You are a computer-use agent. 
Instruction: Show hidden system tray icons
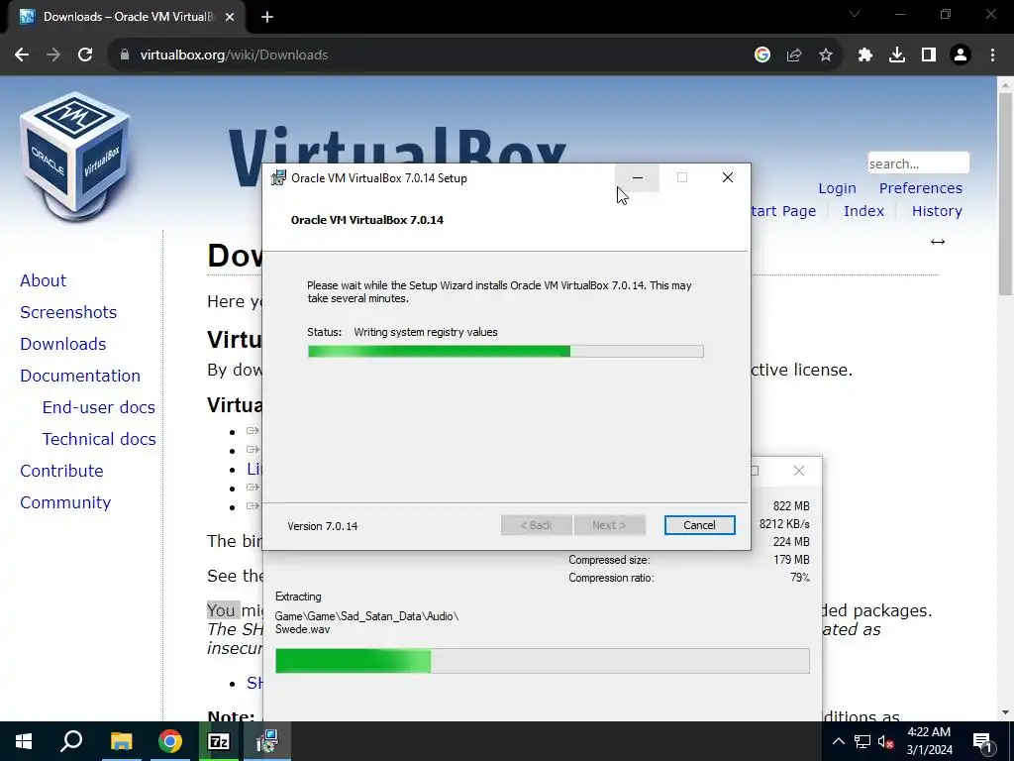[838, 741]
